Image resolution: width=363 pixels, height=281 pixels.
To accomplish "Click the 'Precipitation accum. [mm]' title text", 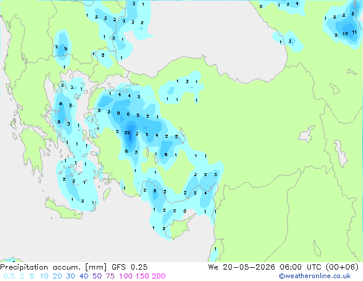I will (x=53, y=267).
